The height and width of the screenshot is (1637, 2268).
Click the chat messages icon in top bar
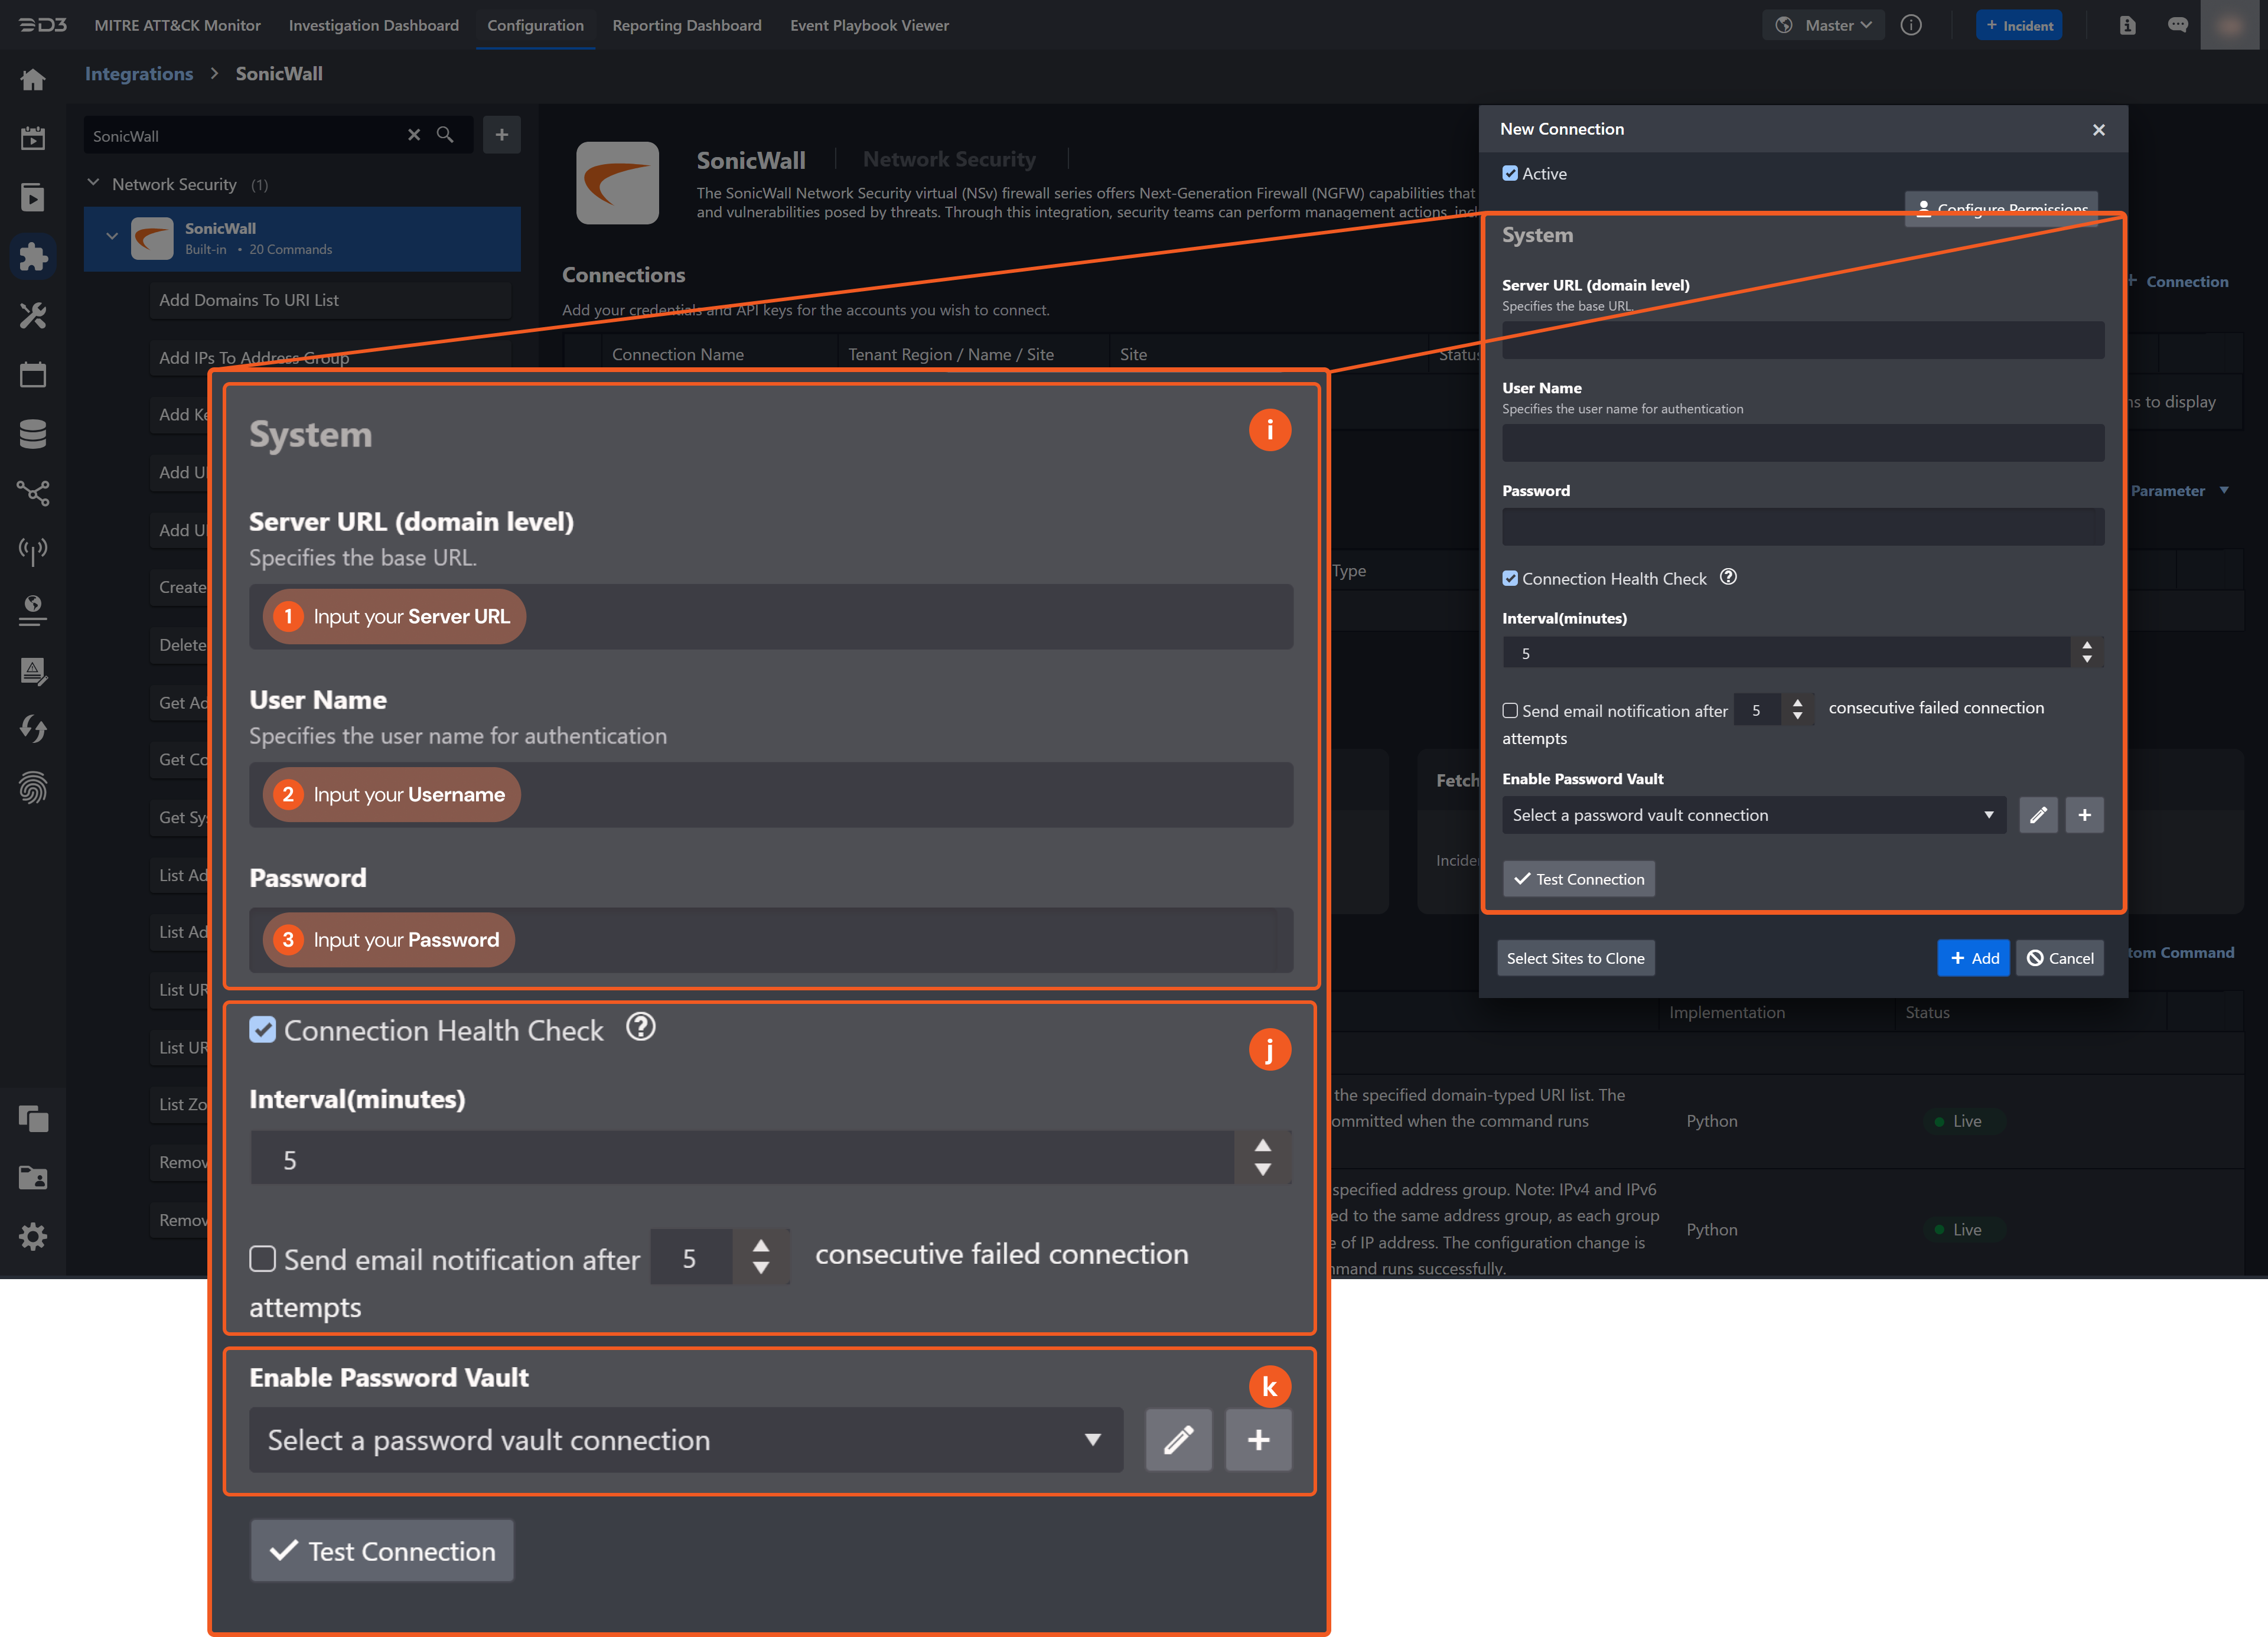tap(2177, 25)
